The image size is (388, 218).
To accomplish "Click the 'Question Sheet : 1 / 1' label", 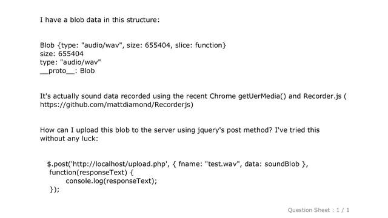I will [x=318, y=210].
